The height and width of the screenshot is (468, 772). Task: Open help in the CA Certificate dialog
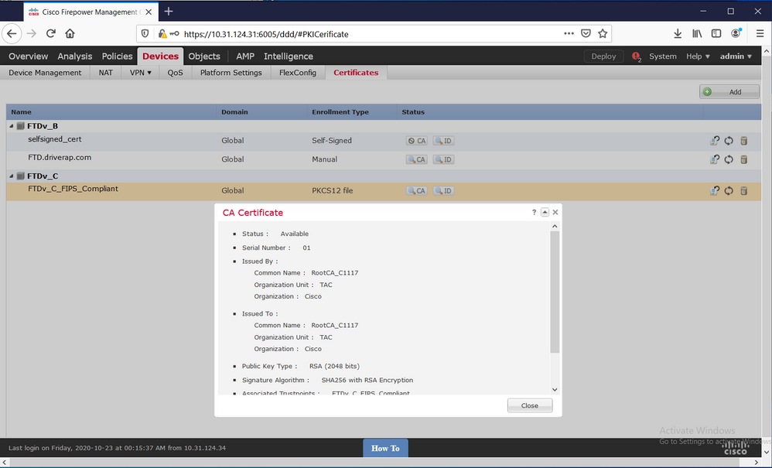click(534, 212)
